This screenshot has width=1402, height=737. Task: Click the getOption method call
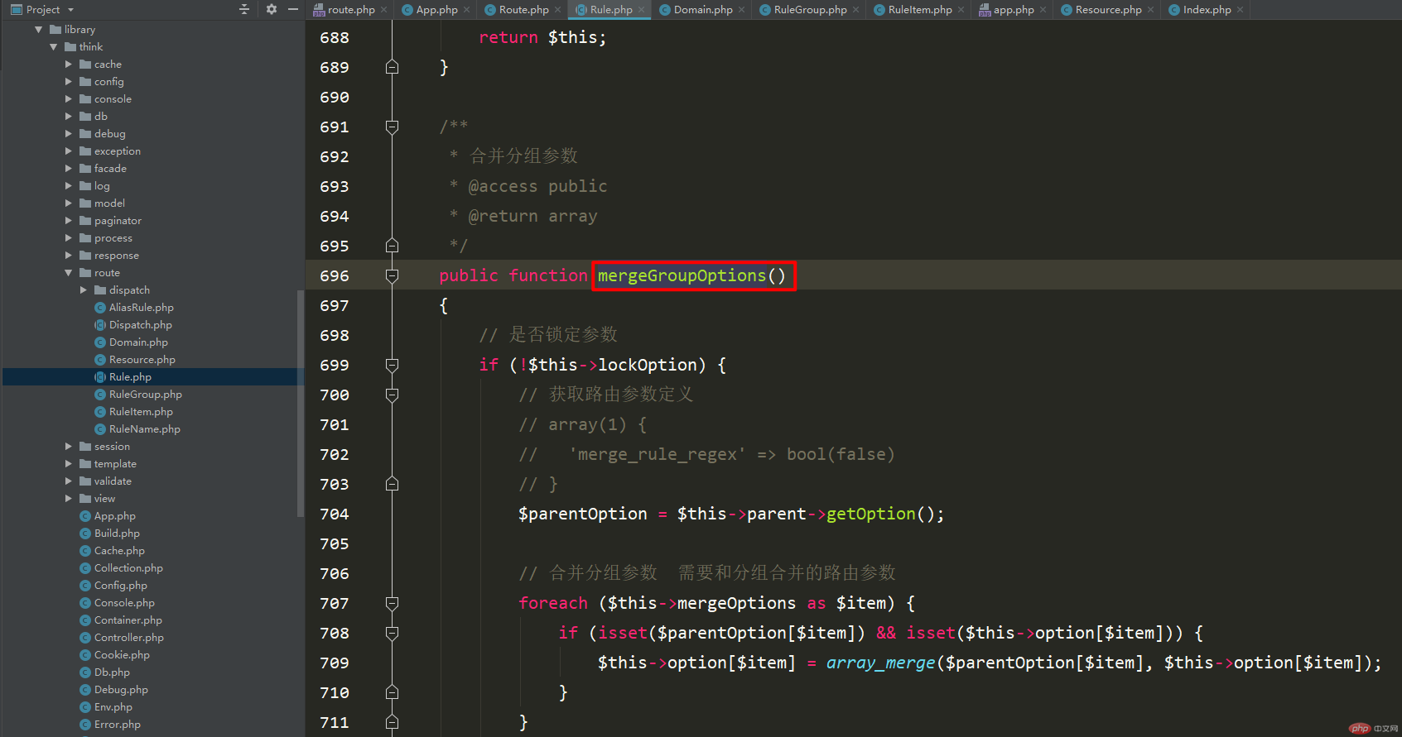pos(871,514)
